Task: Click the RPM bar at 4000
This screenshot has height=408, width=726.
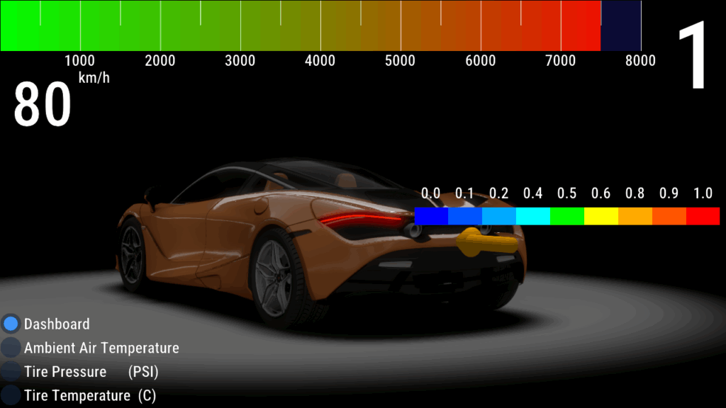Action: [x=320, y=25]
